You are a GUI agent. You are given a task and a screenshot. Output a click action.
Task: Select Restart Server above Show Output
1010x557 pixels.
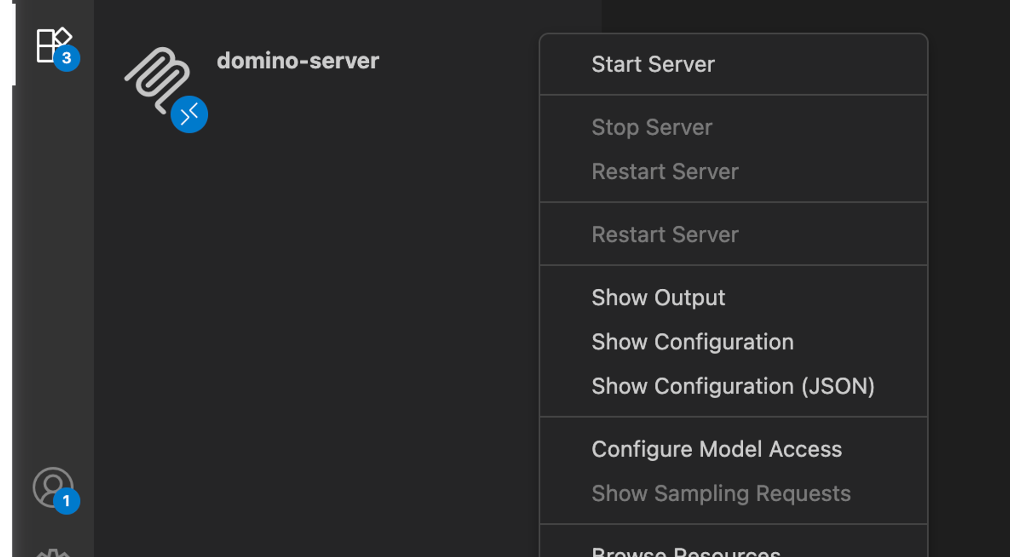(733, 235)
